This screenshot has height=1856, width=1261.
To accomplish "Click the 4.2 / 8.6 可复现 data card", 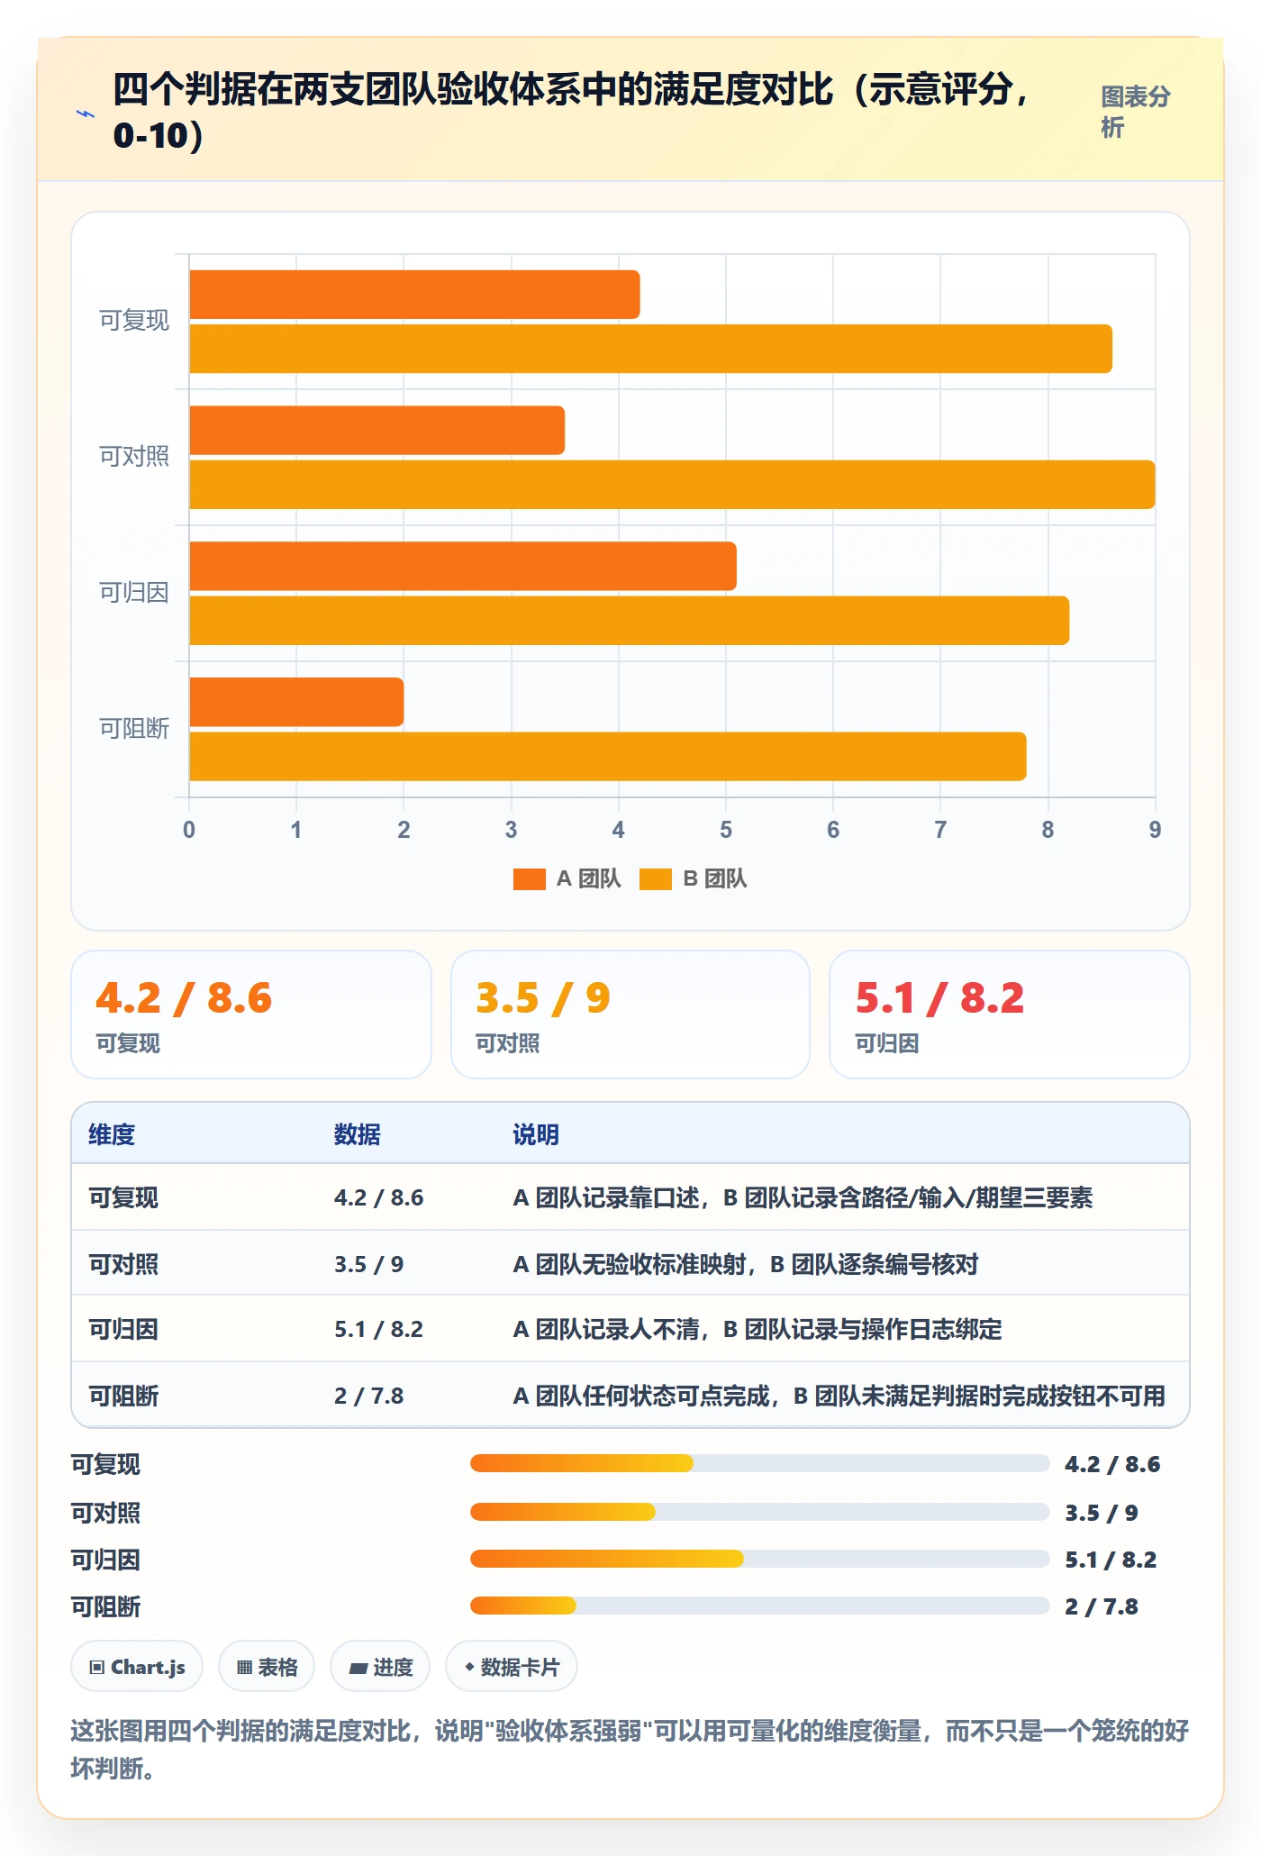I will pyautogui.click(x=251, y=1014).
